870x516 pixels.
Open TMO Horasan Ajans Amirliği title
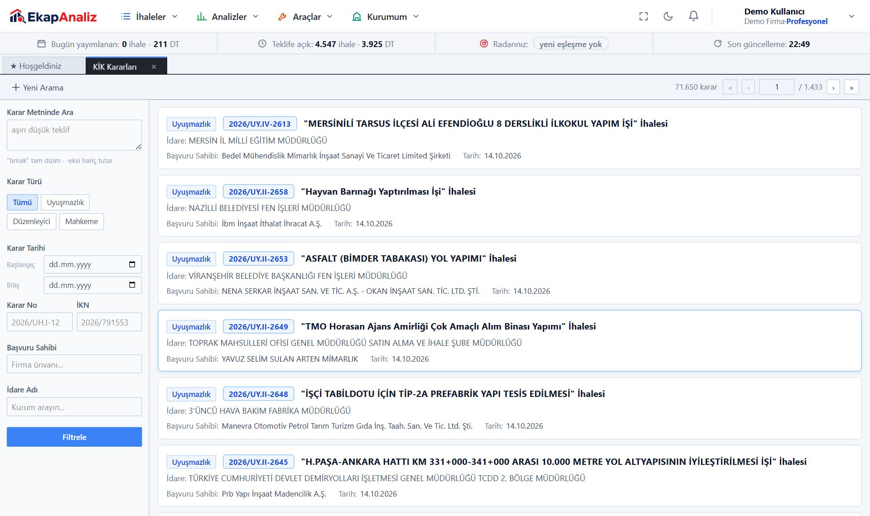pos(448,326)
